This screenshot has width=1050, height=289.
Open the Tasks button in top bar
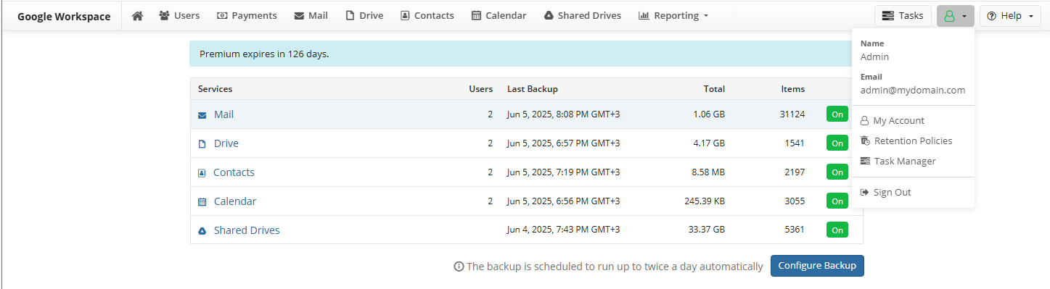[x=903, y=16]
